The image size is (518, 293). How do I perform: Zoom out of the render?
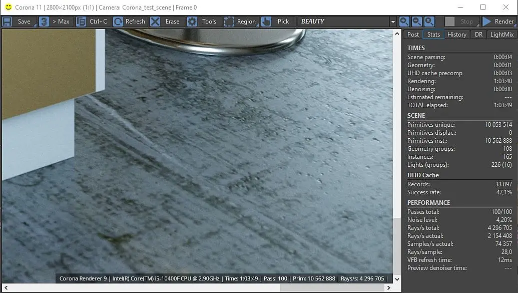(x=417, y=22)
